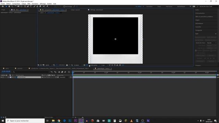
Task: Select the Pan Behind anchor point tool
Action: pyautogui.click(x=22, y=6)
